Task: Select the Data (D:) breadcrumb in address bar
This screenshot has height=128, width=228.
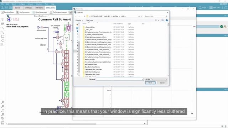Action: pos(107,16)
